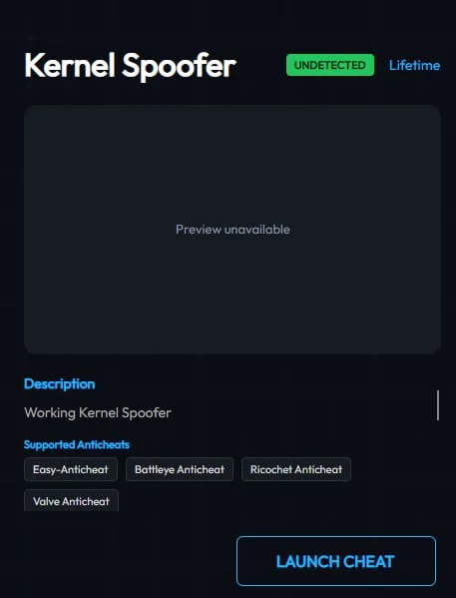Click the Working Kernel Spoofer description text
This screenshot has width=456, height=598.
[98, 412]
